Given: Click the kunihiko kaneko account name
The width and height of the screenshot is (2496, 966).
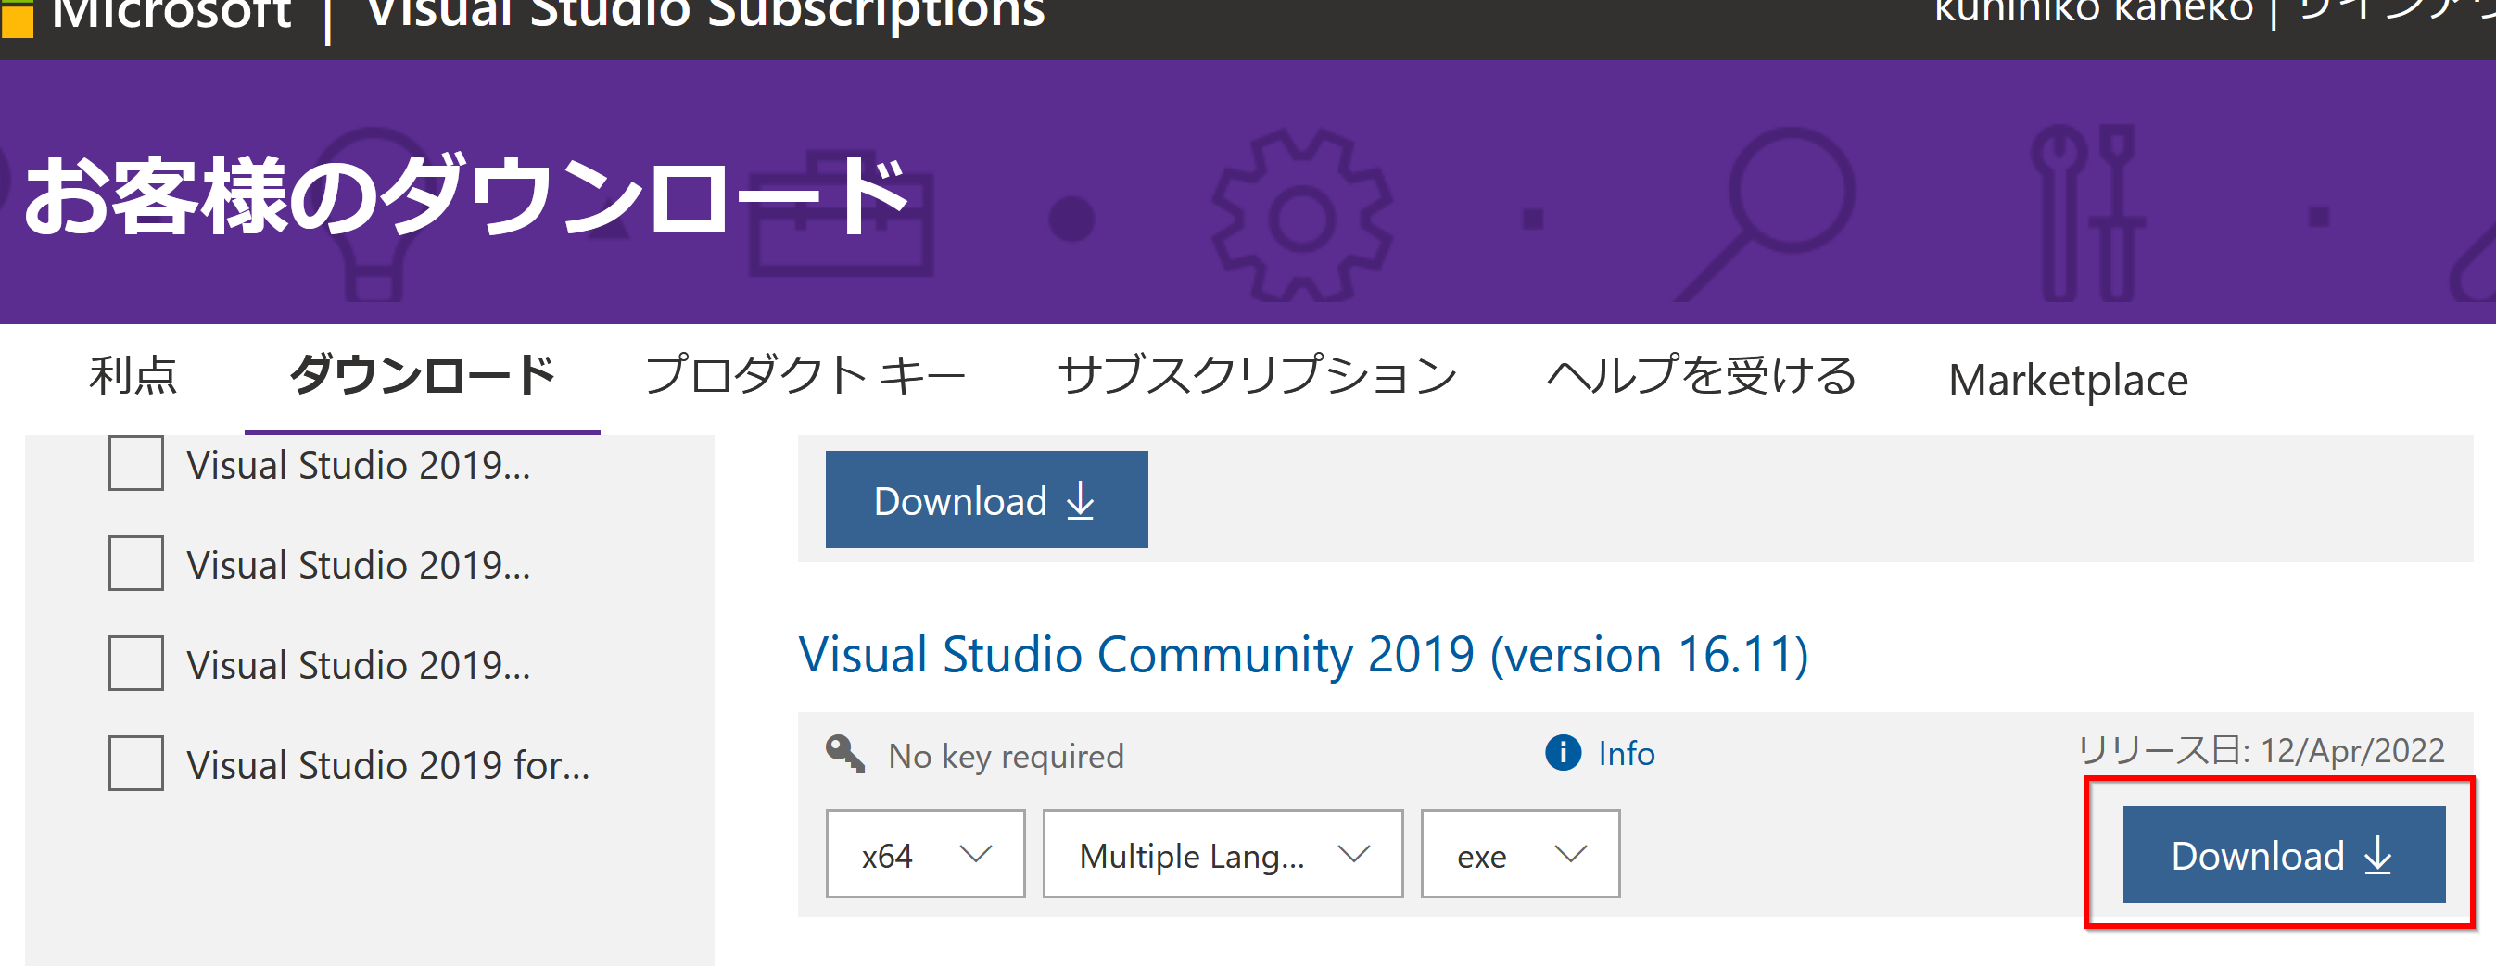Looking at the screenshot, I should click(x=2093, y=12).
